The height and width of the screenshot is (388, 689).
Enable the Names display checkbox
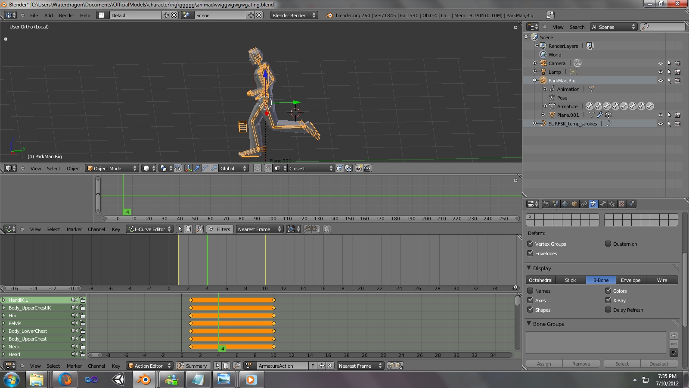(531, 291)
